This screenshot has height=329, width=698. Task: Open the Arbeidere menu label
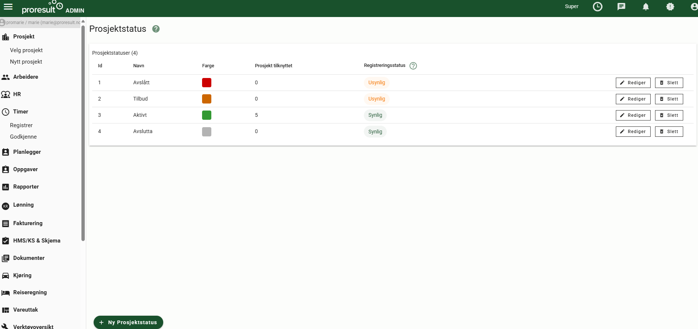pos(26,77)
